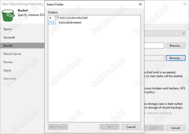Select the Bucket wizard step

(22, 46)
